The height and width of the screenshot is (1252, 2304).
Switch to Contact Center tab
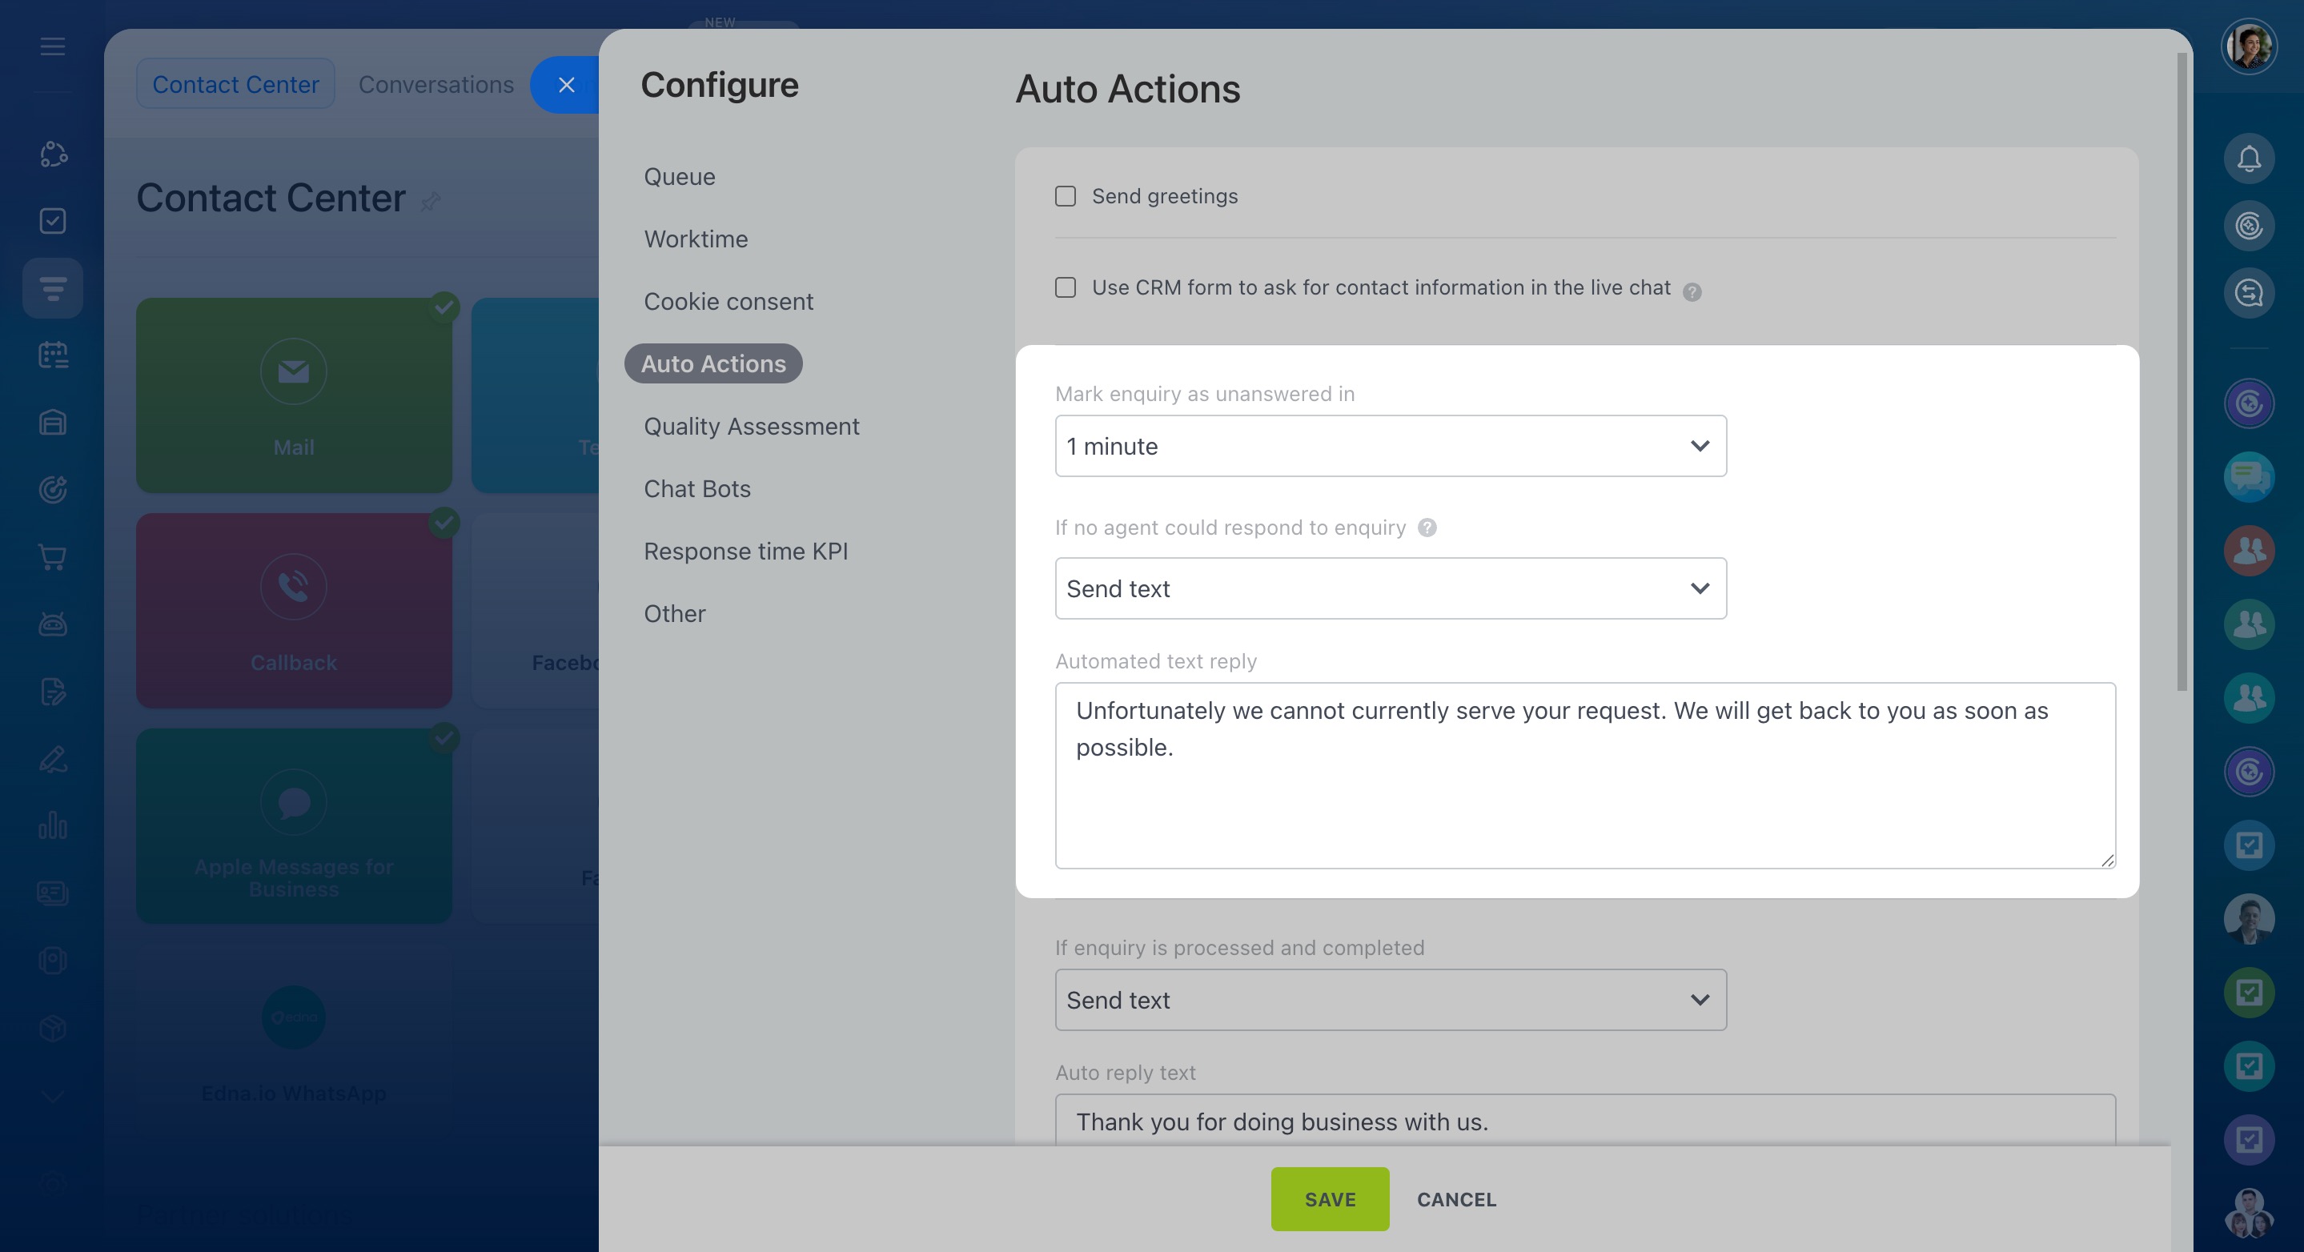[235, 84]
